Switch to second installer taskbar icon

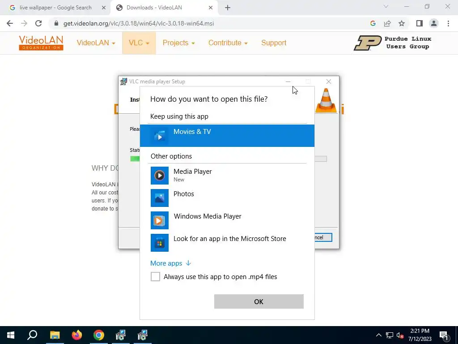[143, 335]
